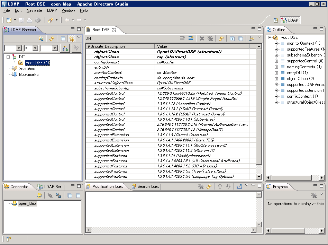Click attribute table vertical scrollbar down arrow
Viewport: 328px width, 245px height.
259,176
